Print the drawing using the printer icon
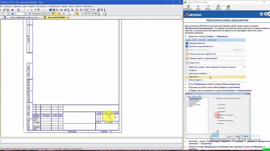The image size is (270, 151). (x=12, y=10)
